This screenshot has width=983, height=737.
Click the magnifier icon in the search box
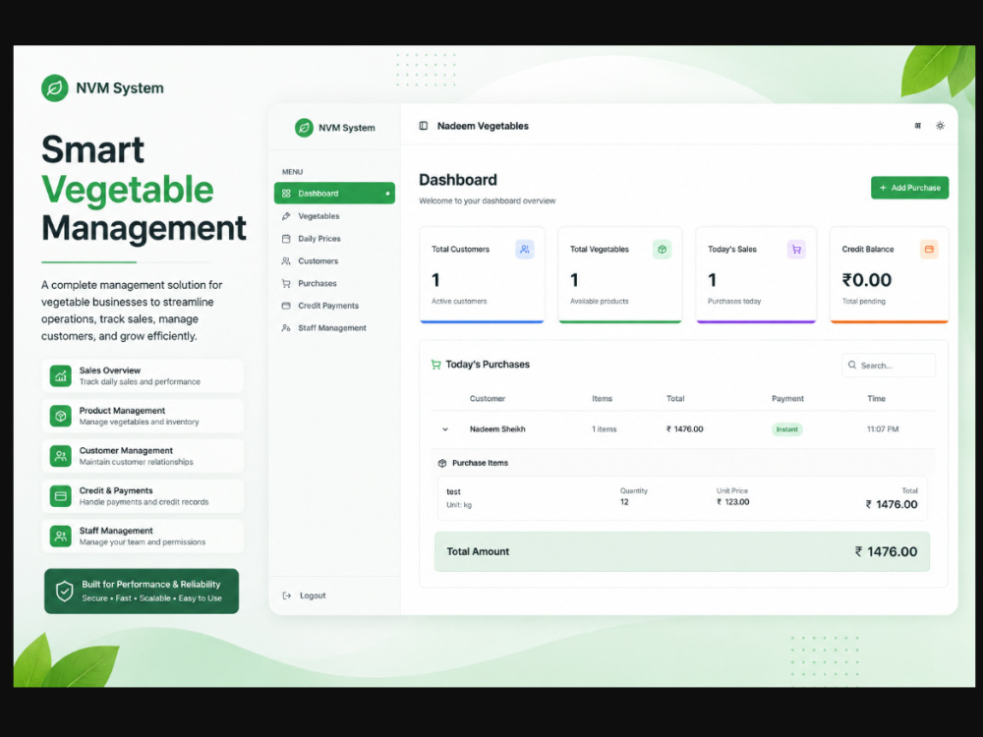pos(852,365)
